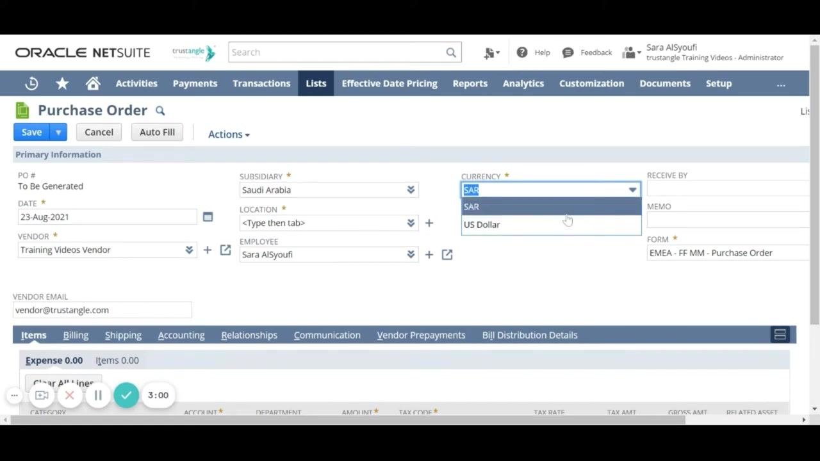Open the Setup menu

pyautogui.click(x=719, y=83)
